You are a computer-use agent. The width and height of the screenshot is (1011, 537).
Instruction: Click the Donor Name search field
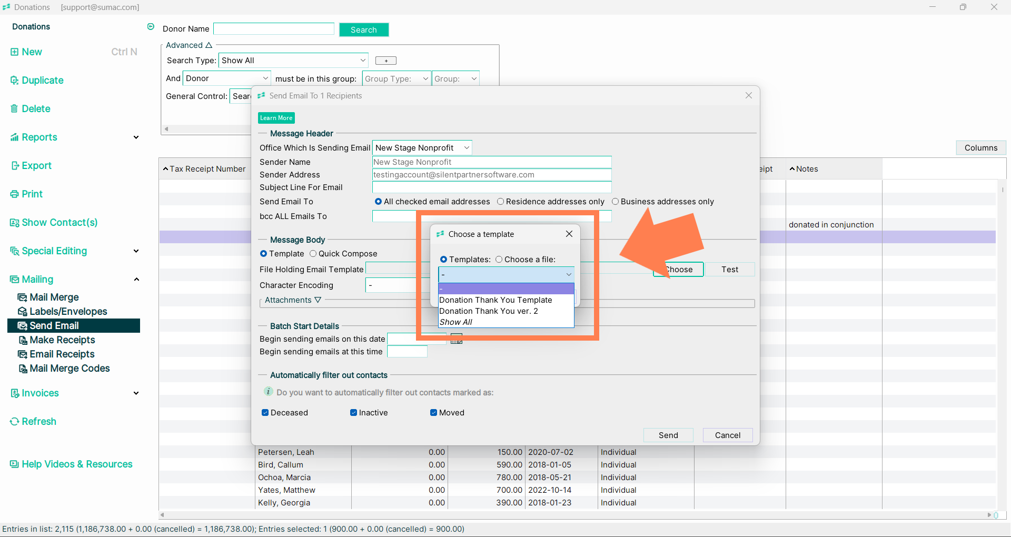click(x=274, y=29)
